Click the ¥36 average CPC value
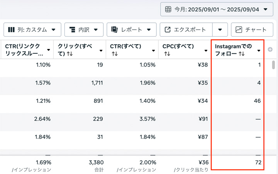The height and width of the screenshot is (174, 278). (x=203, y=162)
